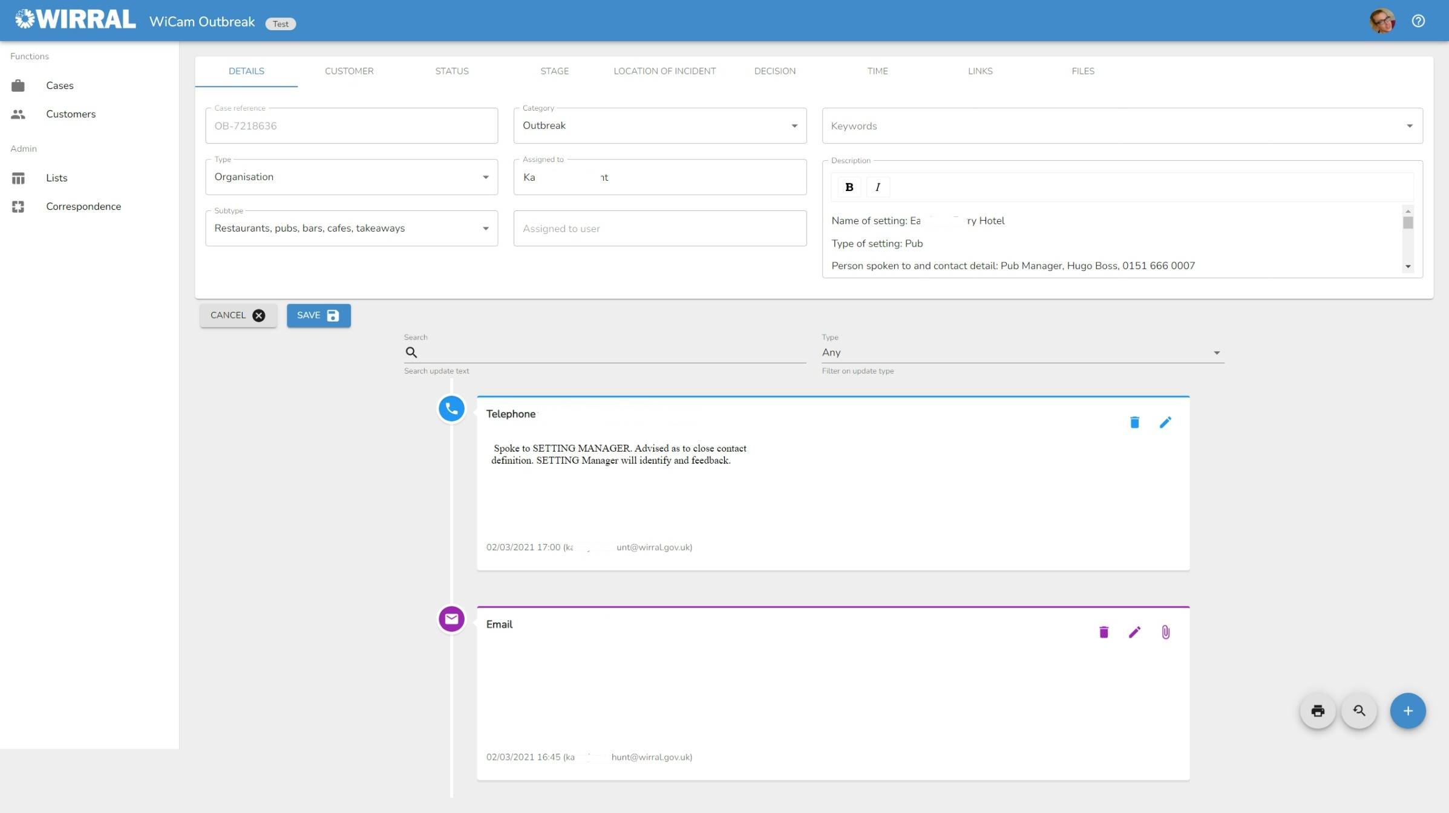Switch to the Status tab

click(x=452, y=71)
